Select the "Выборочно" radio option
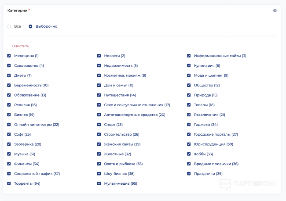 click(30, 26)
